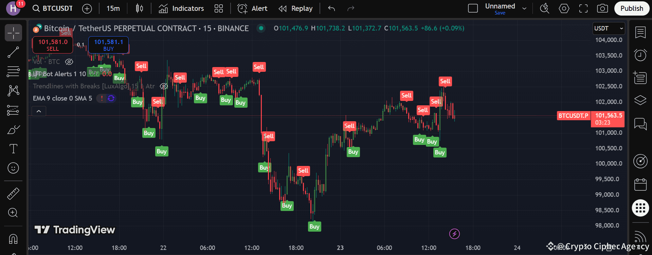Click the Publish button

632,8
